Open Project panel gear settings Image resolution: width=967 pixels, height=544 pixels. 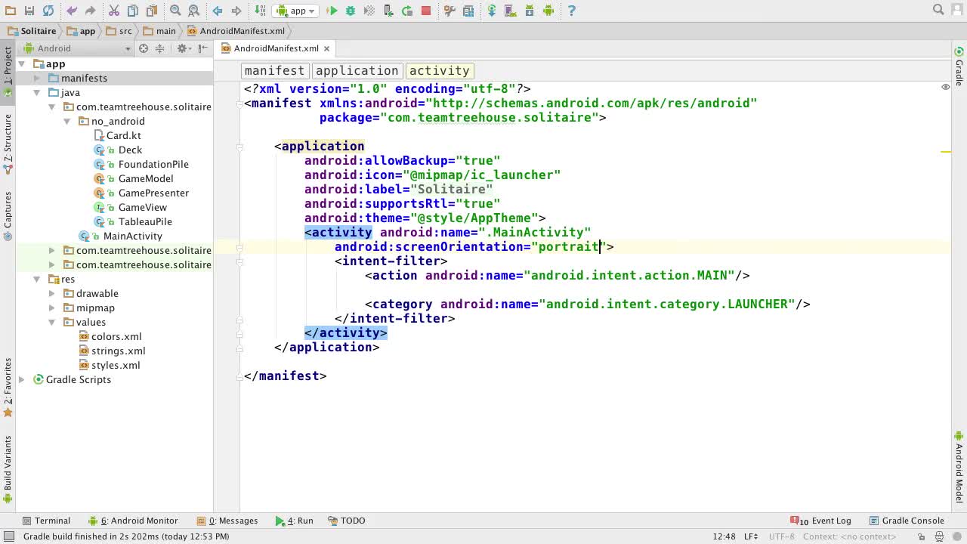(x=183, y=48)
